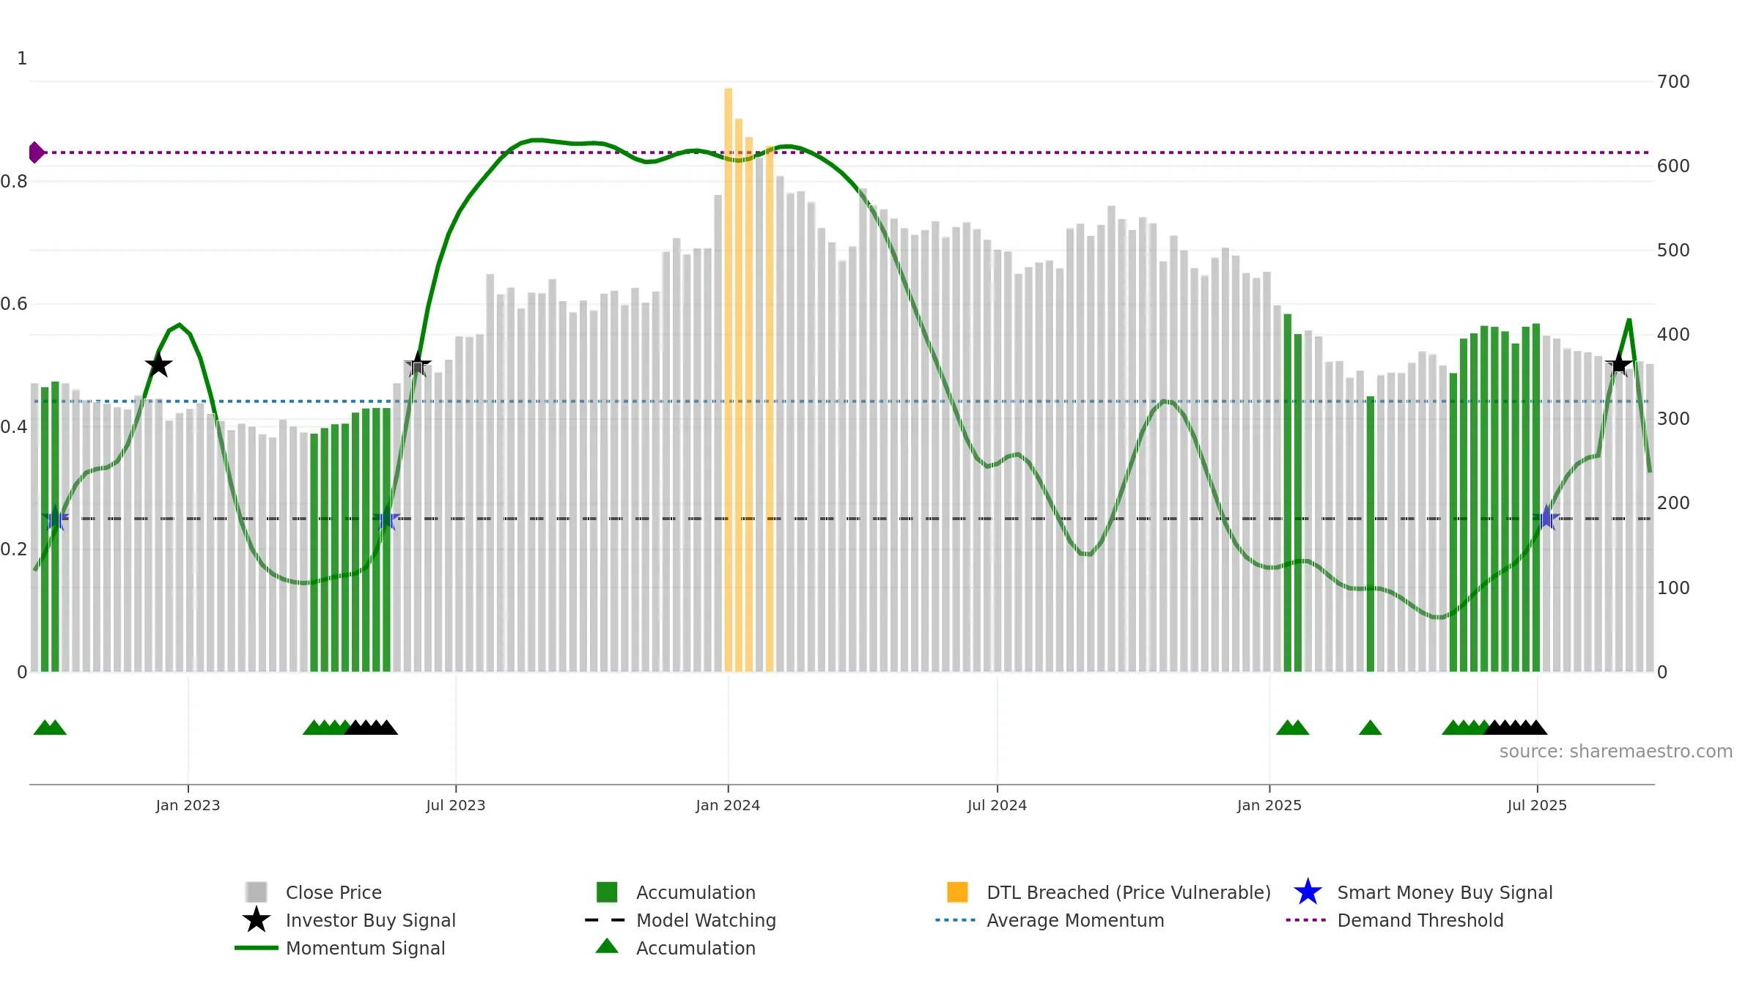Screen dimensions: 1759x989
Task: Click the black star marker before Jul 2023
Action: click(x=418, y=364)
